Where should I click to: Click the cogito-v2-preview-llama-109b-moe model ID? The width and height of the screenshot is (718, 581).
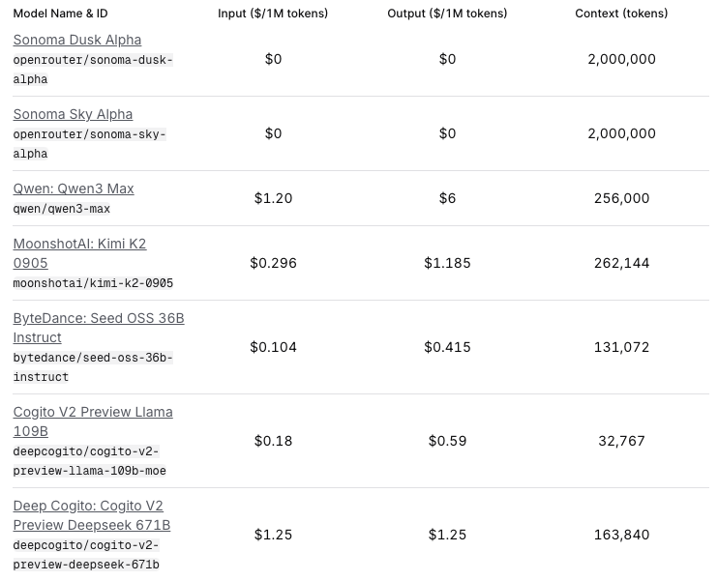[x=89, y=461]
